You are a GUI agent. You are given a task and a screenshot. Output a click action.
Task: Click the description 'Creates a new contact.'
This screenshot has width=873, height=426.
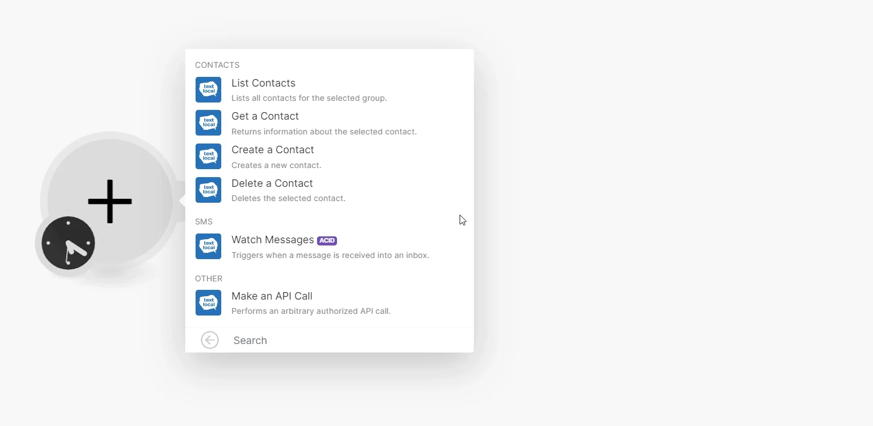(x=277, y=165)
